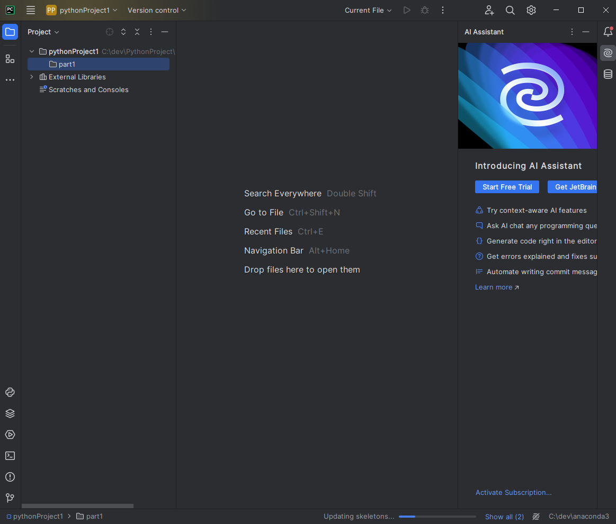
Task: Select the part1 folder
Action: click(x=98, y=64)
